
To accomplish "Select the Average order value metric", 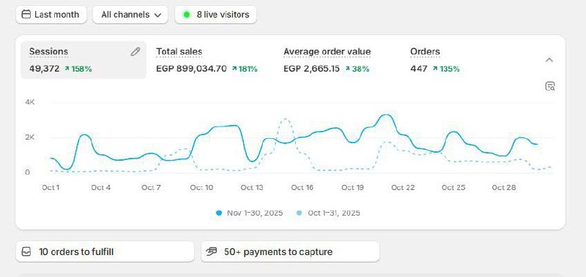I will [327, 51].
